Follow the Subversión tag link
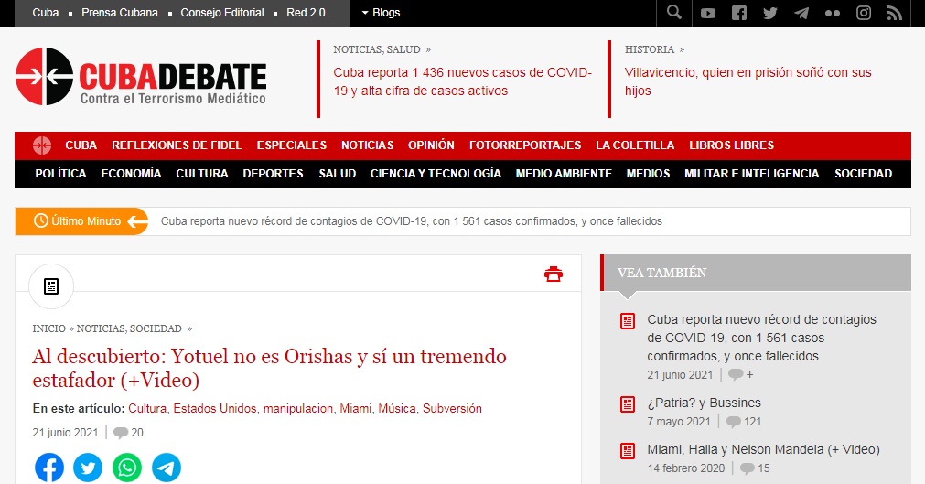The height and width of the screenshot is (484, 925). click(x=452, y=409)
